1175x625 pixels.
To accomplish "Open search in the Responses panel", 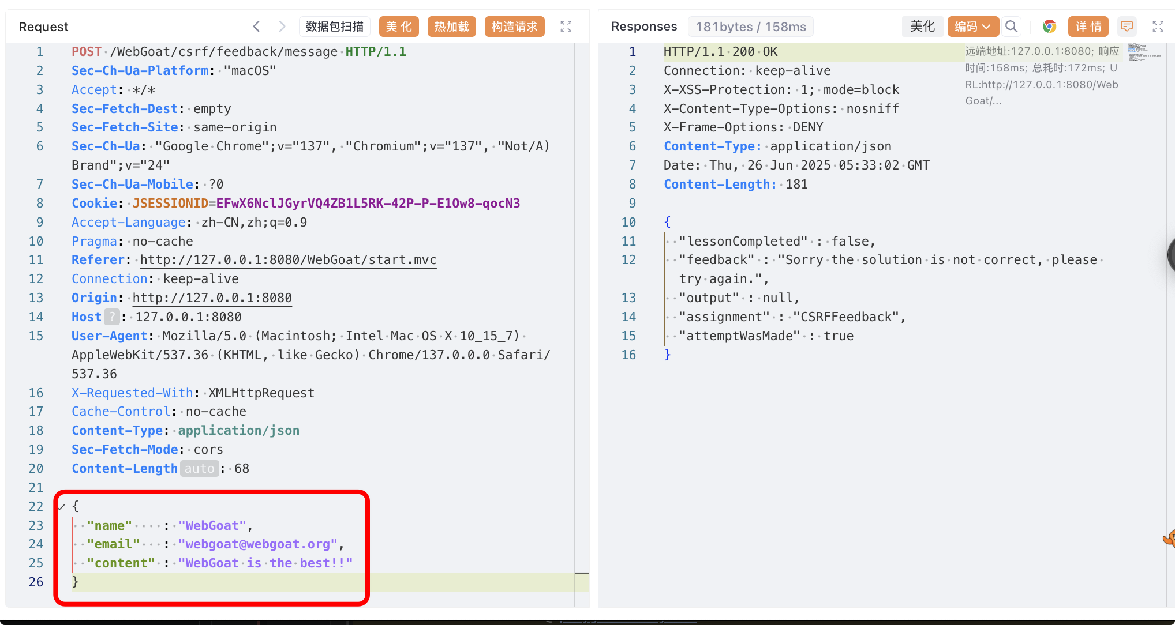I will tap(1011, 27).
